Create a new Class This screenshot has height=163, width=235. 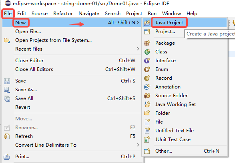pos(185,52)
